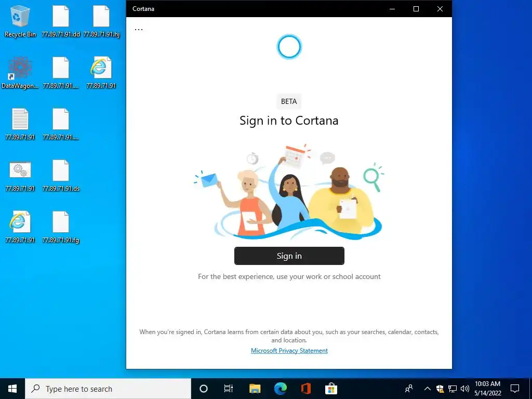
Task: Open the volume speaker tray icon
Action: (x=465, y=389)
